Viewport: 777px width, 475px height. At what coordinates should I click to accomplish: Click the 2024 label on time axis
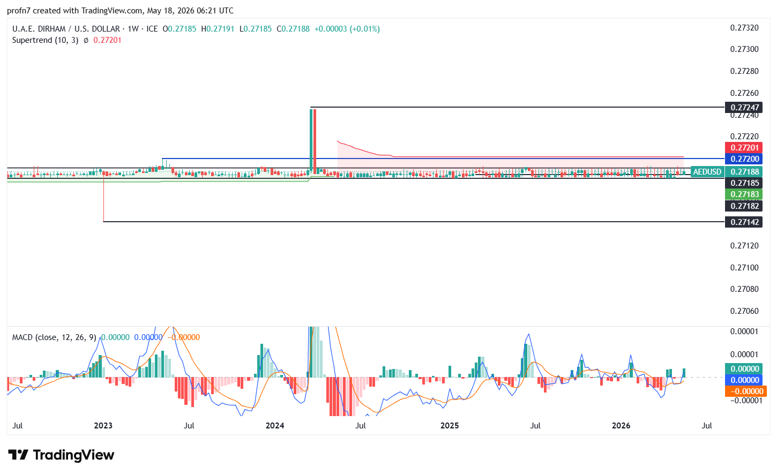pyautogui.click(x=275, y=426)
